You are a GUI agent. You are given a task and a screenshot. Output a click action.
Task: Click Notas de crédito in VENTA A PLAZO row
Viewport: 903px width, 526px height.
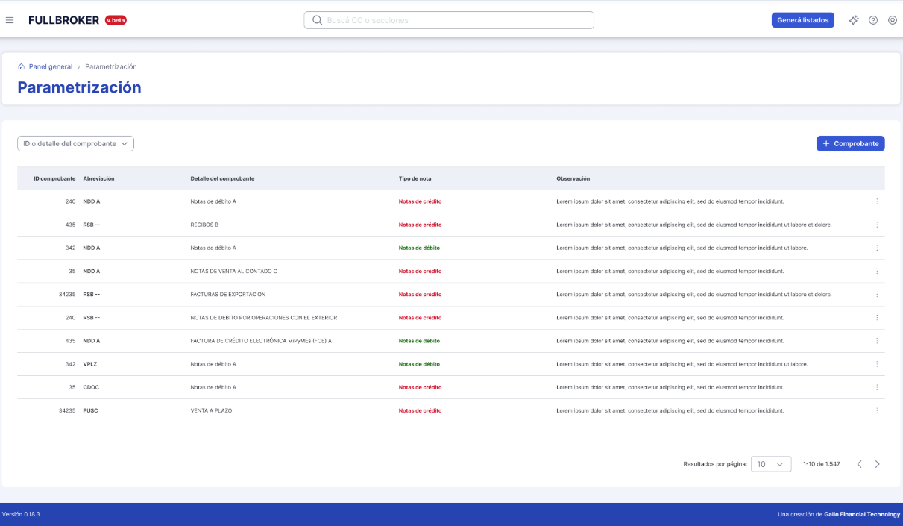[420, 410]
